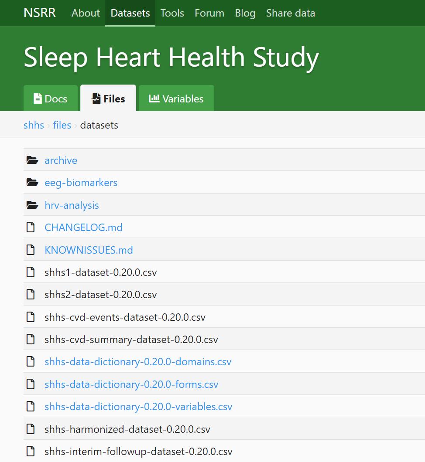Open the Tools menu in navbar
Image resolution: width=425 pixels, height=462 pixels.
click(x=172, y=13)
